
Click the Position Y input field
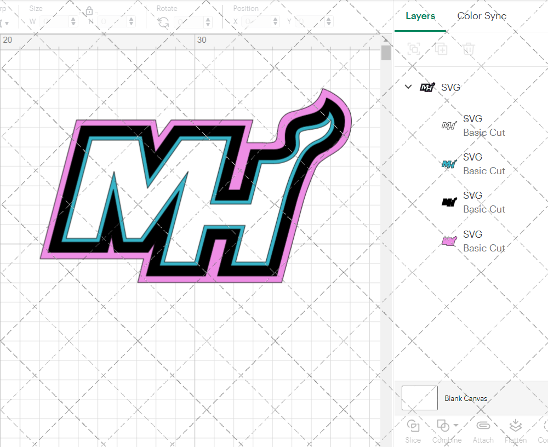(x=310, y=22)
